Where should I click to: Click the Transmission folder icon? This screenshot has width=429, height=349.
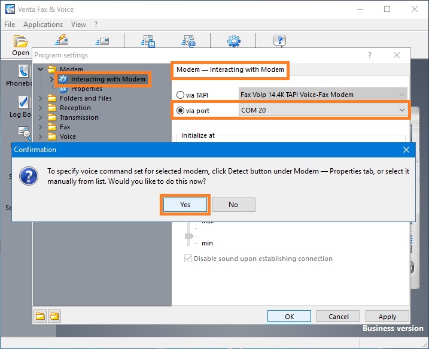tap(52, 117)
